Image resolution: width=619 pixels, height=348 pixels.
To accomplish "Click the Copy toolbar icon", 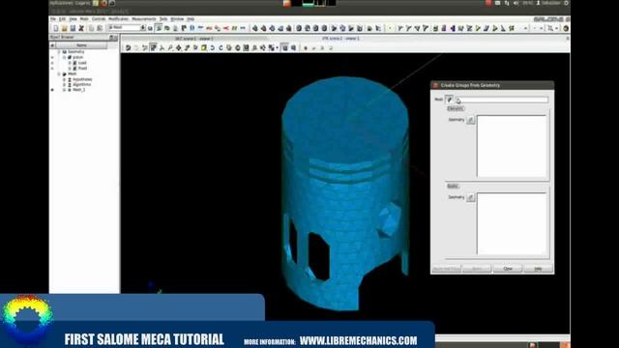I will pos(91,28).
